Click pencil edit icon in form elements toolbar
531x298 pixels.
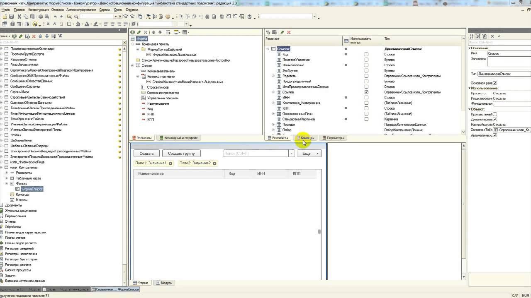[139, 32]
